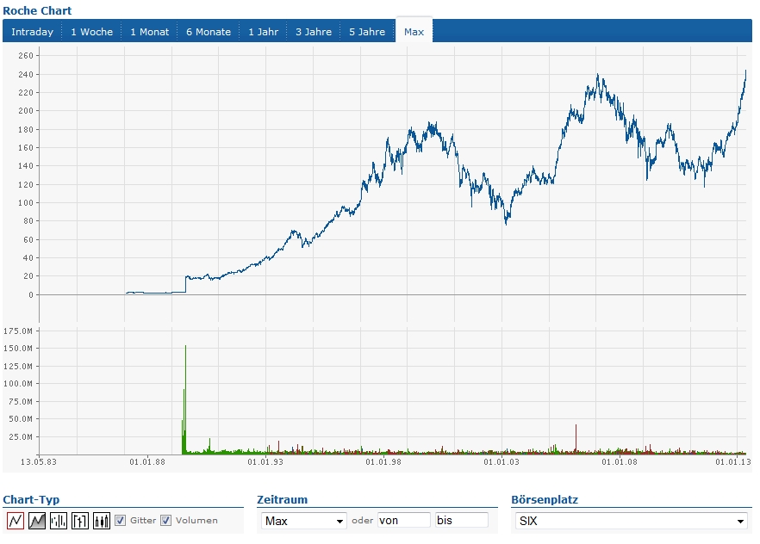Image resolution: width=760 pixels, height=544 pixels.
Task: Switch to the Intraday tab
Action: [x=33, y=32]
